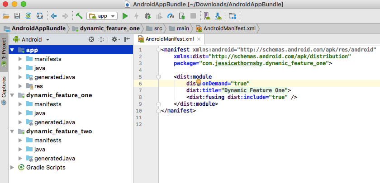380x183 pixels.
Task: Click the lightbulb quick-fix icon on line 6
Action: click(199, 82)
